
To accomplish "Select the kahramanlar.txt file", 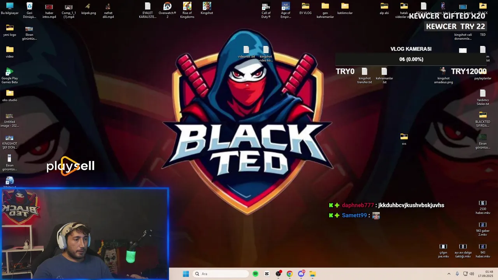I will tap(384, 75).
